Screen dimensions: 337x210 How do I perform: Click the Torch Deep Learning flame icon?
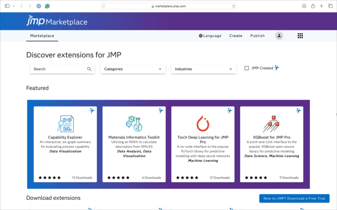click(203, 123)
